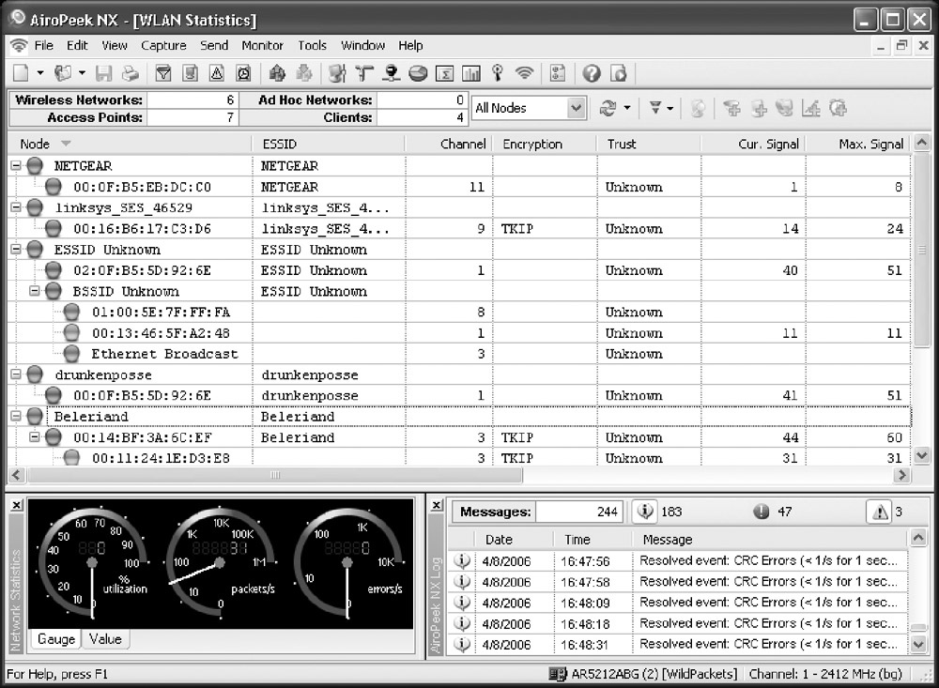Select node 00:16:B6:17:C3:D6
This screenshot has width=939, height=688.
142,229
